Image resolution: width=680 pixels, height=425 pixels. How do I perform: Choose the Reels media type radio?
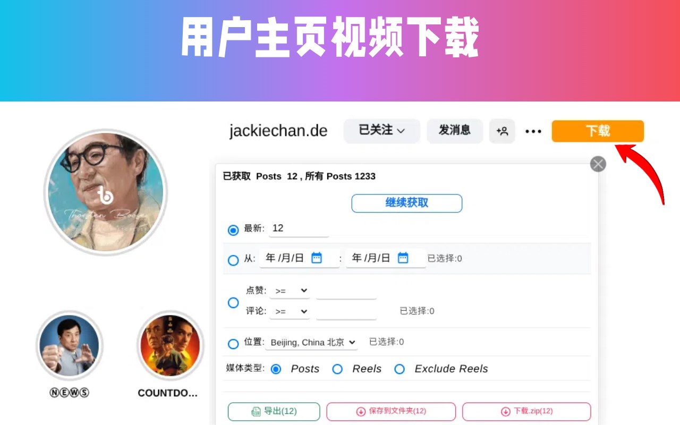pos(337,369)
